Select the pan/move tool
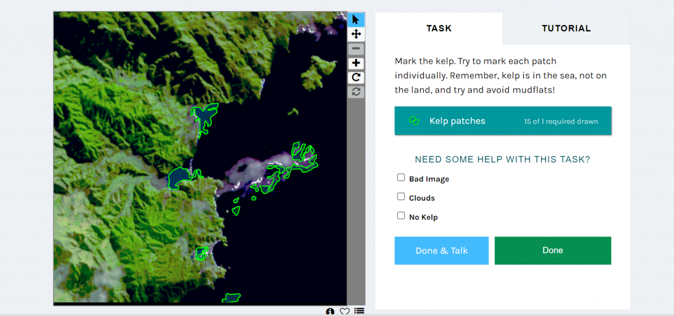 pos(356,34)
